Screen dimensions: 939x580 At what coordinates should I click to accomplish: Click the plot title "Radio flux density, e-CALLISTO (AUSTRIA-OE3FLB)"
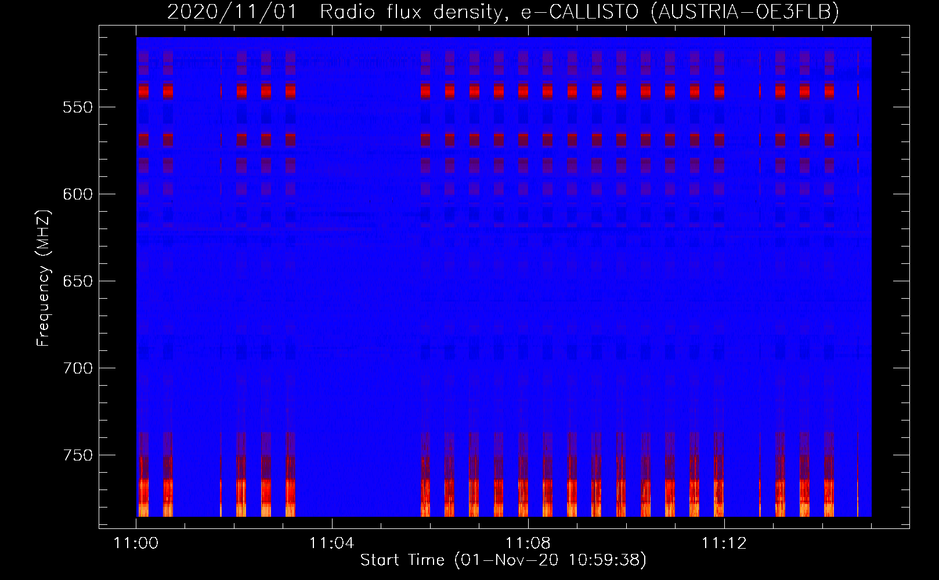pyautogui.click(x=579, y=12)
